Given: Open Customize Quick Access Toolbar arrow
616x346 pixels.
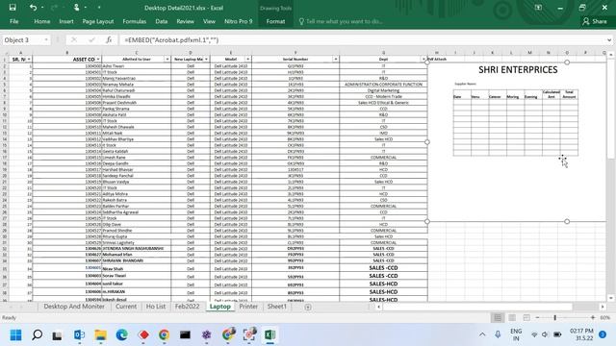Looking at the screenshot, I should pyautogui.click(x=99, y=8).
